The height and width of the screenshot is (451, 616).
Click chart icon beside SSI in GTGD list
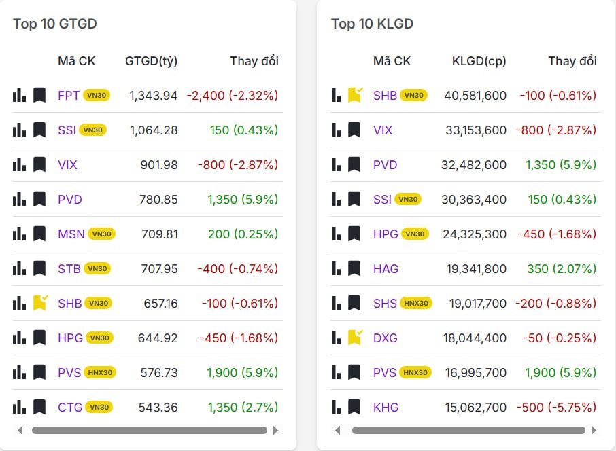[19, 130]
